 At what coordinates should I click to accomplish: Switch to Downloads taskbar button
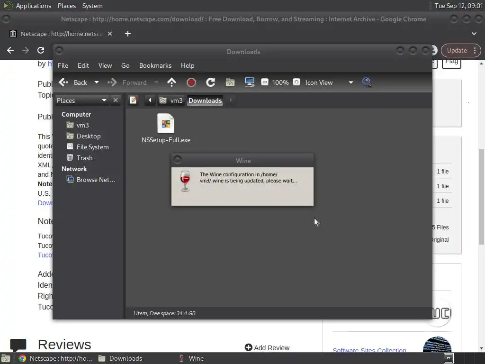(x=121, y=358)
